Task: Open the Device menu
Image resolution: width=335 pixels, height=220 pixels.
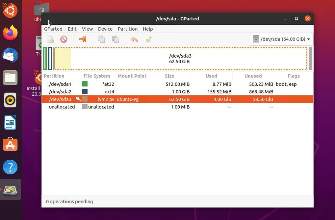Action: [x=105, y=29]
